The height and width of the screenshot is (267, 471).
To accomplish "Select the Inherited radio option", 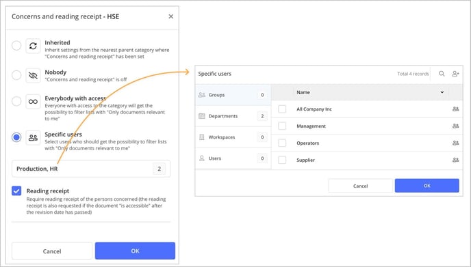I will (x=16, y=46).
